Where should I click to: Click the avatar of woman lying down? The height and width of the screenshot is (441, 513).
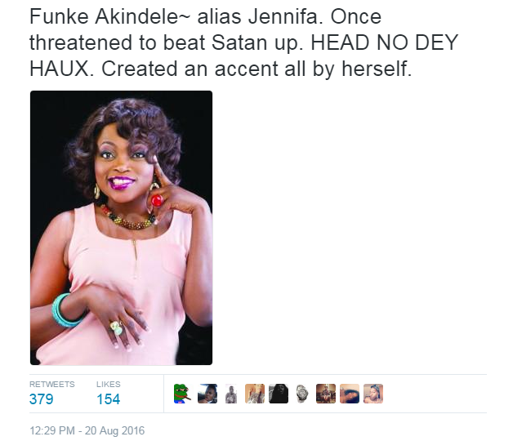[350, 394]
